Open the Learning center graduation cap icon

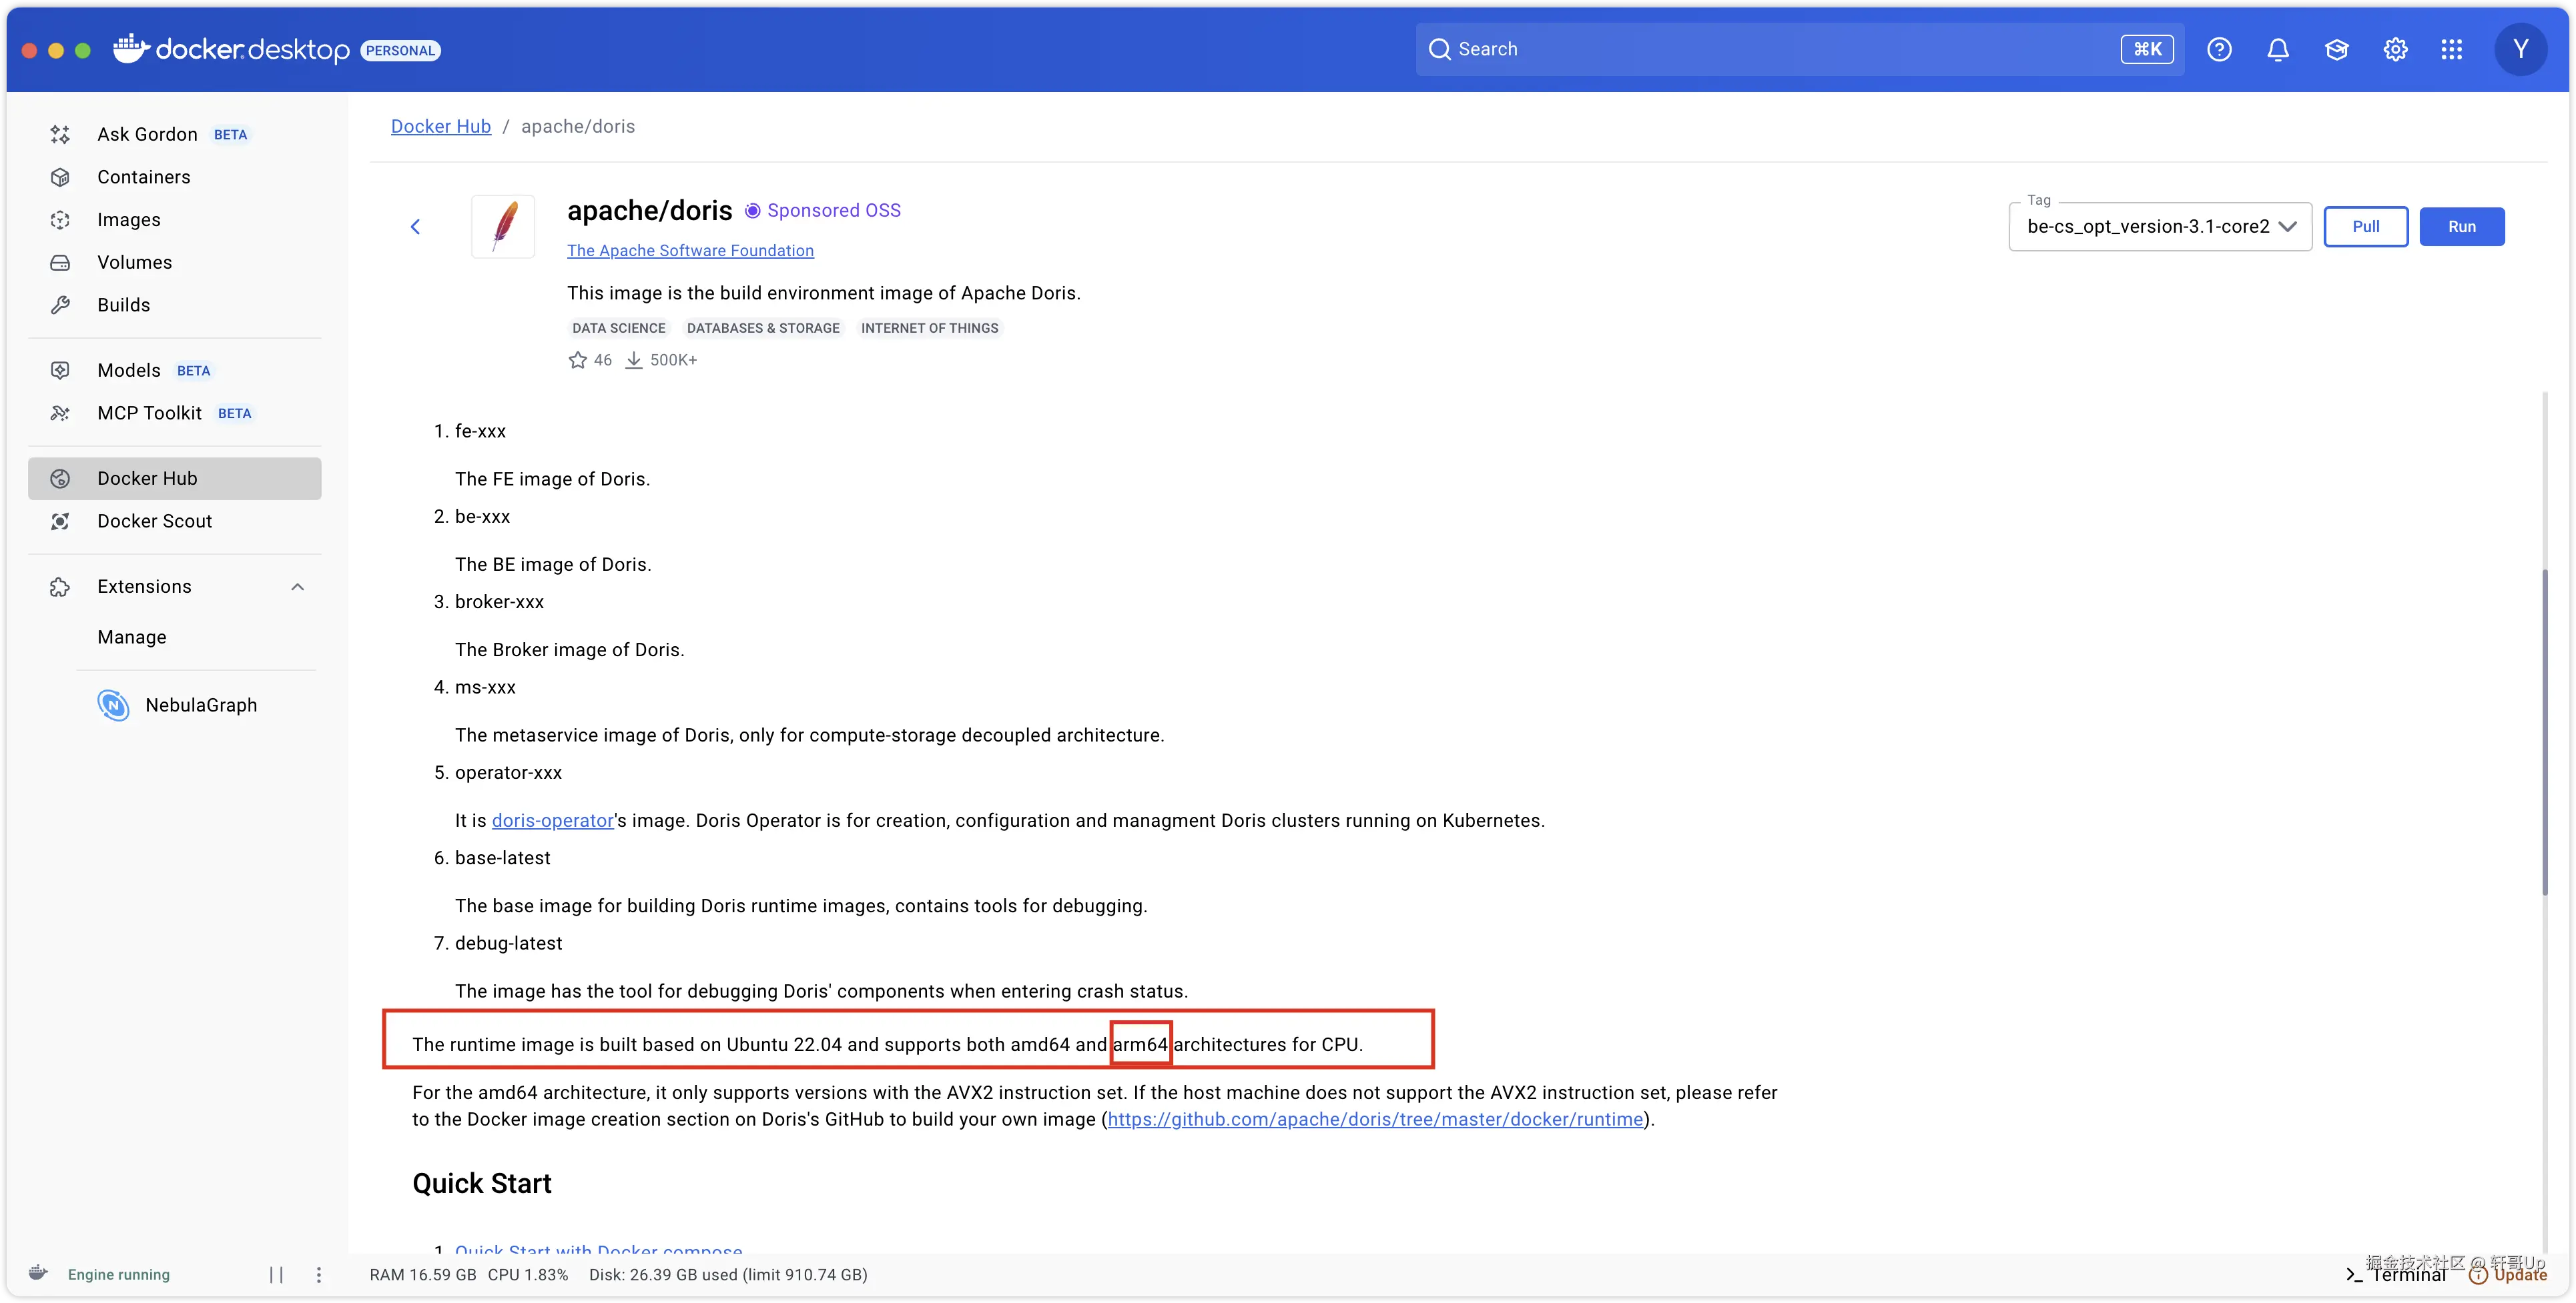click(x=2336, y=49)
